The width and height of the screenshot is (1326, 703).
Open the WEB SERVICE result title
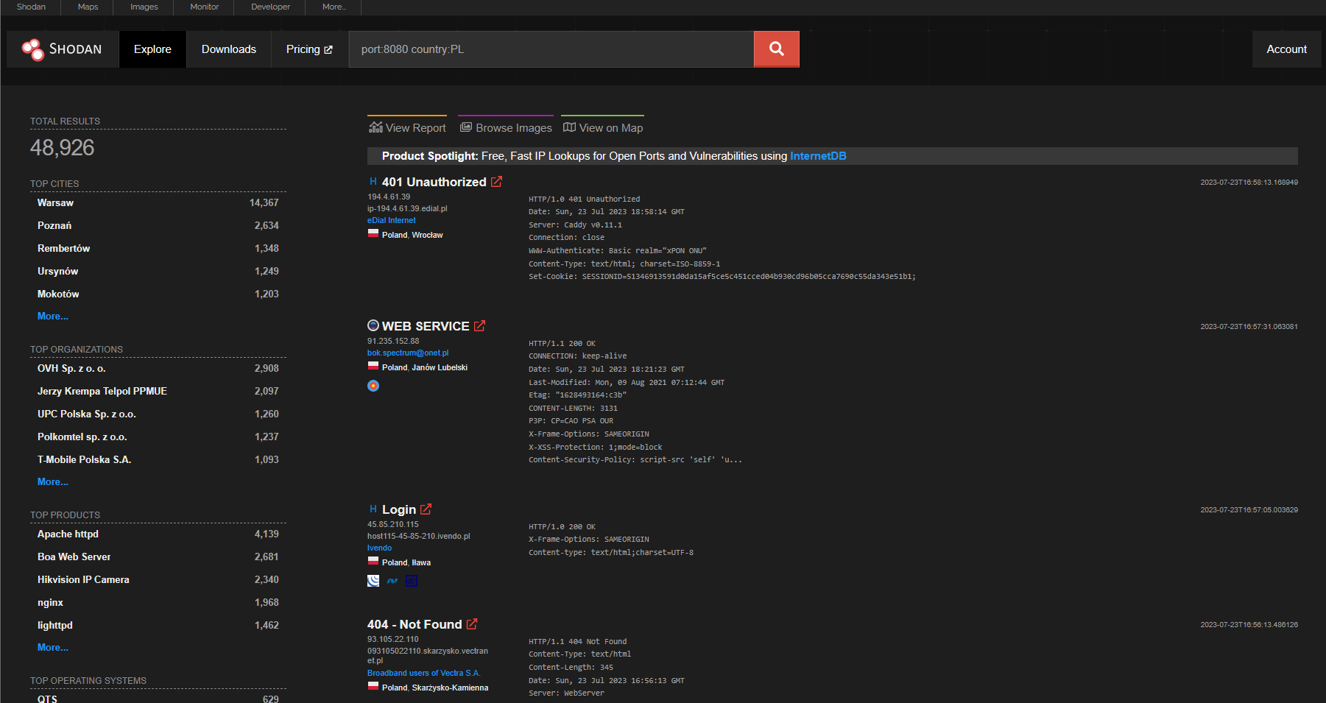(x=426, y=326)
